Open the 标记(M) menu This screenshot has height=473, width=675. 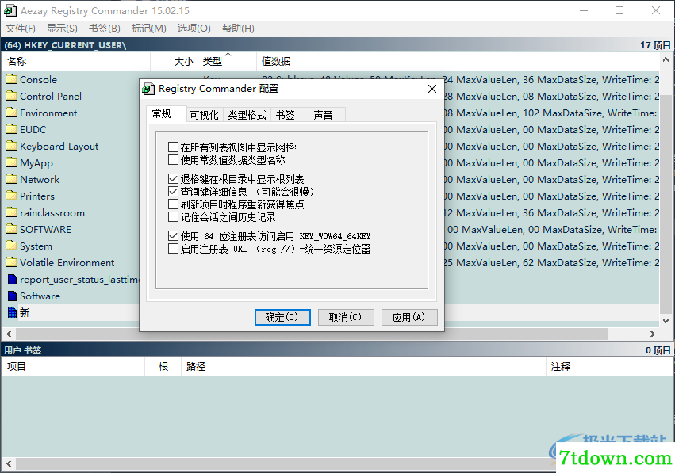(x=148, y=29)
